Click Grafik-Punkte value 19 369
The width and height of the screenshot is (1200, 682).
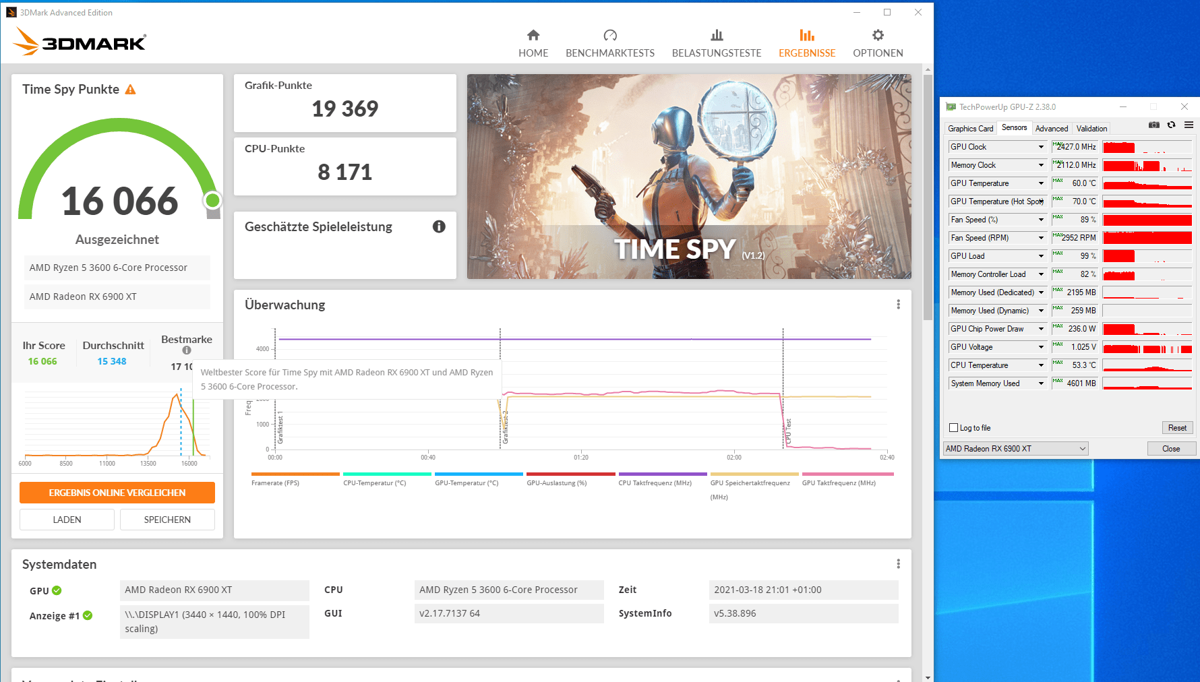pos(344,108)
